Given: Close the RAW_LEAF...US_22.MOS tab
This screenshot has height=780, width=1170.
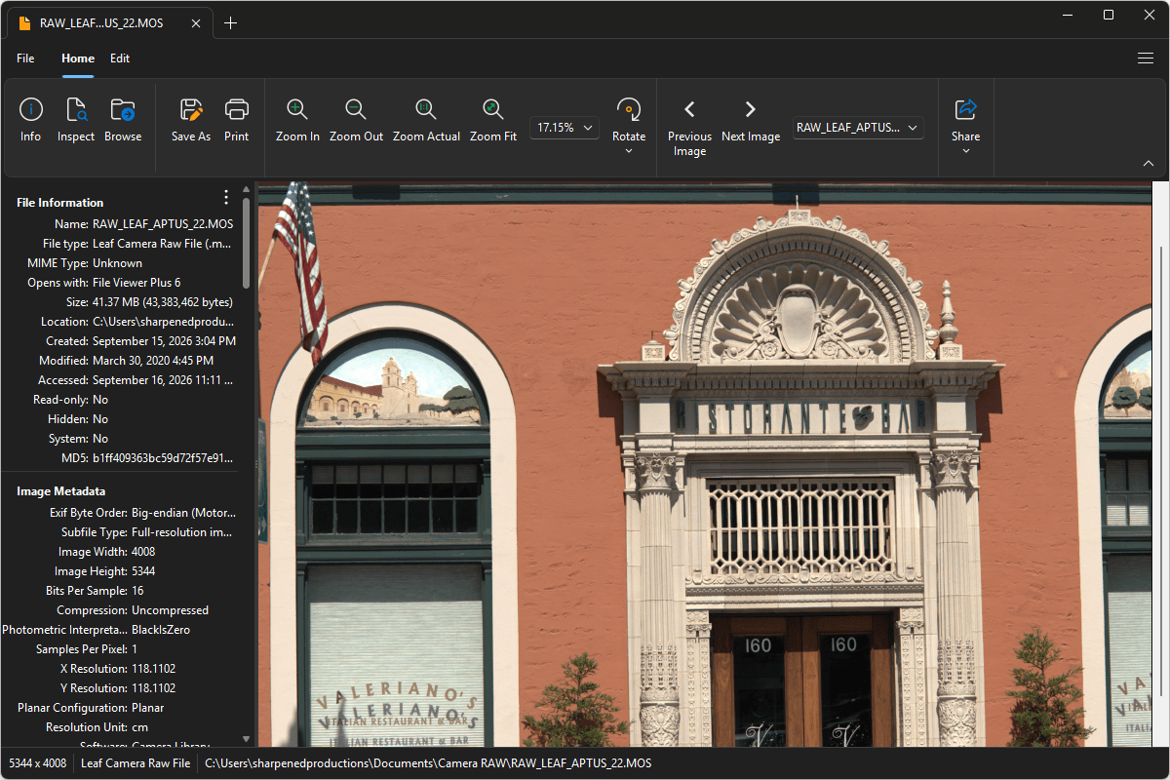Looking at the screenshot, I should pyautogui.click(x=196, y=22).
